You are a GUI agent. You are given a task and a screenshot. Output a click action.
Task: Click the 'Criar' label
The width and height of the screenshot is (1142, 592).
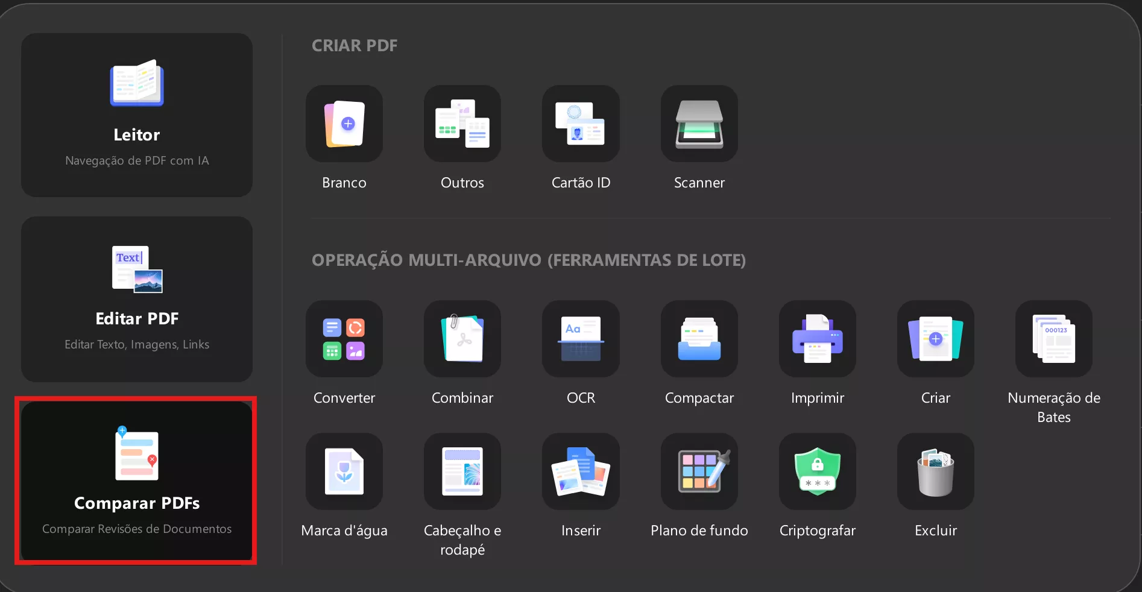point(936,398)
